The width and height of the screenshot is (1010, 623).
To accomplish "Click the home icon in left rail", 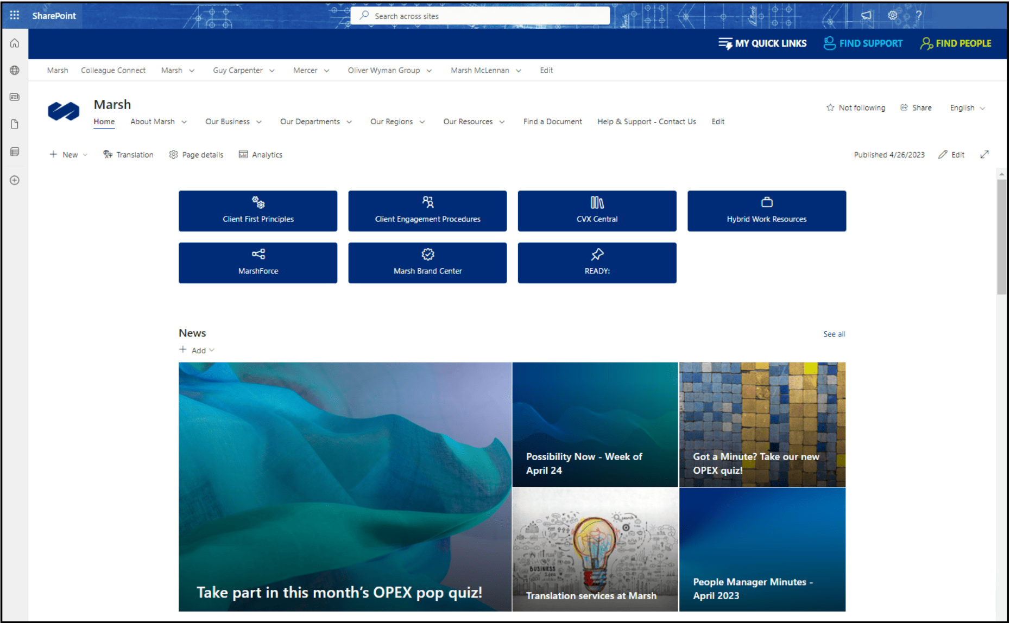I will tap(15, 43).
